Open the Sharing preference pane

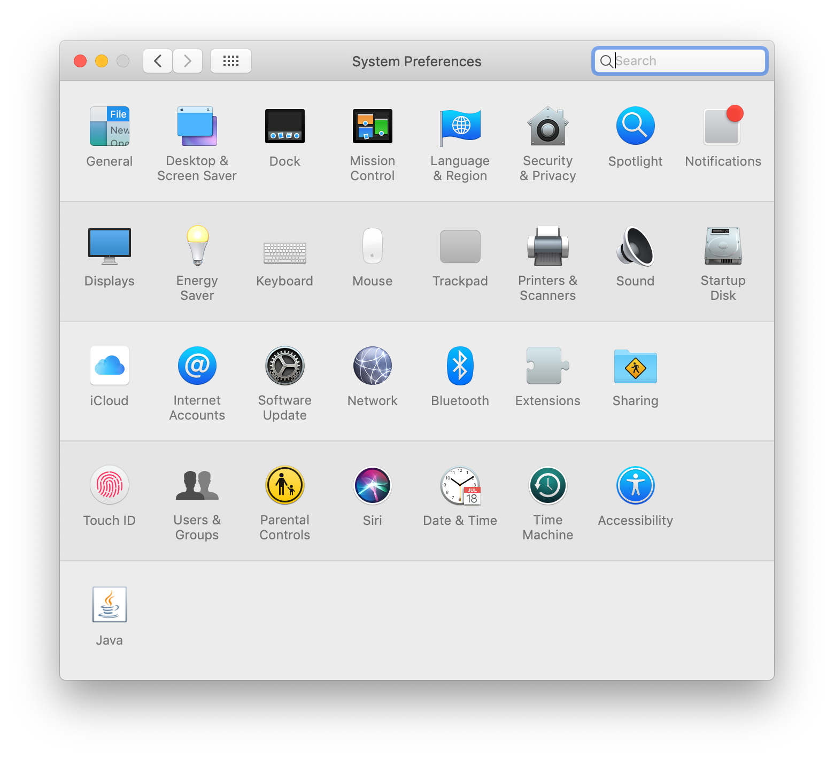(x=635, y=367)
